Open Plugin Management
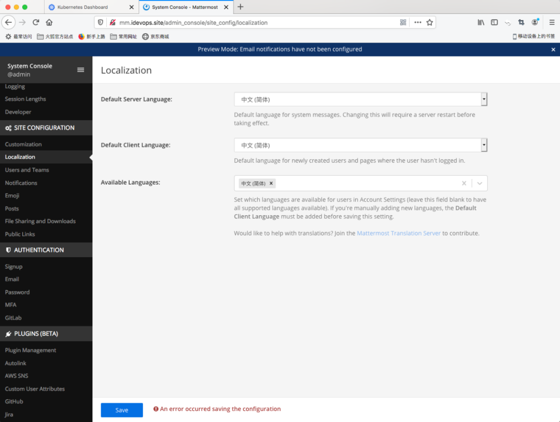The height and width of the screenshot is (422, 560). 31,350
